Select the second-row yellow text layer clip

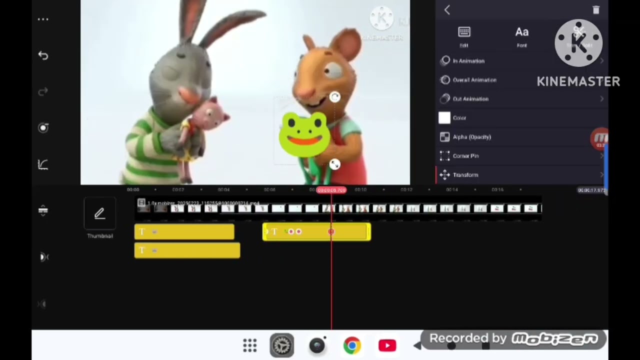[187, 250]
